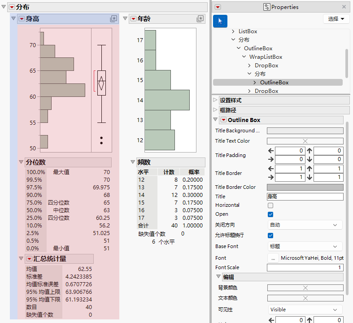Screen dimensions: 353x323
Task: Select the last DropBox tree row
Action: tap(266, 91)
